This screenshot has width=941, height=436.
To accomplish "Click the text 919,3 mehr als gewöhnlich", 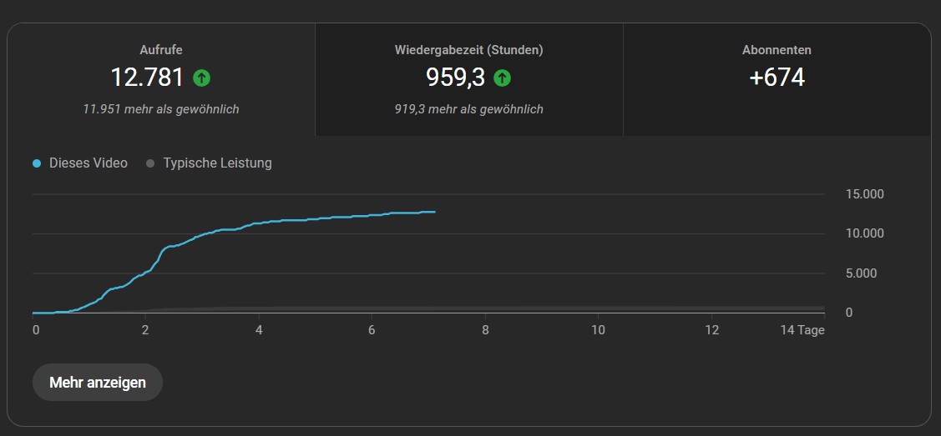I will click(x=468, y=109).
